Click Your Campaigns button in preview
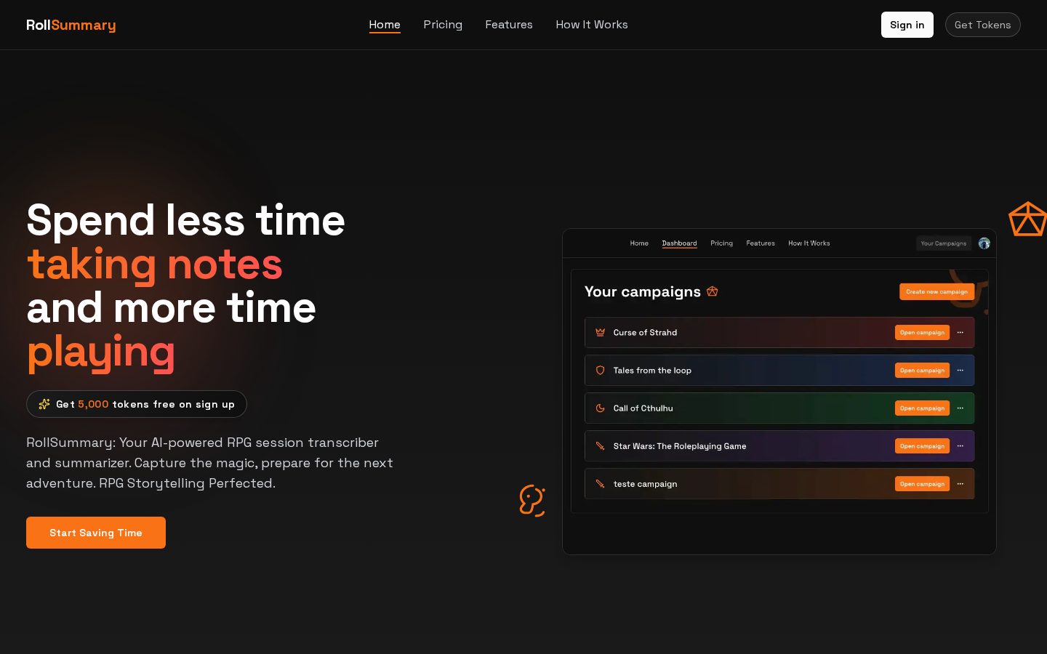1047x654 pixels. click(944, 243)
